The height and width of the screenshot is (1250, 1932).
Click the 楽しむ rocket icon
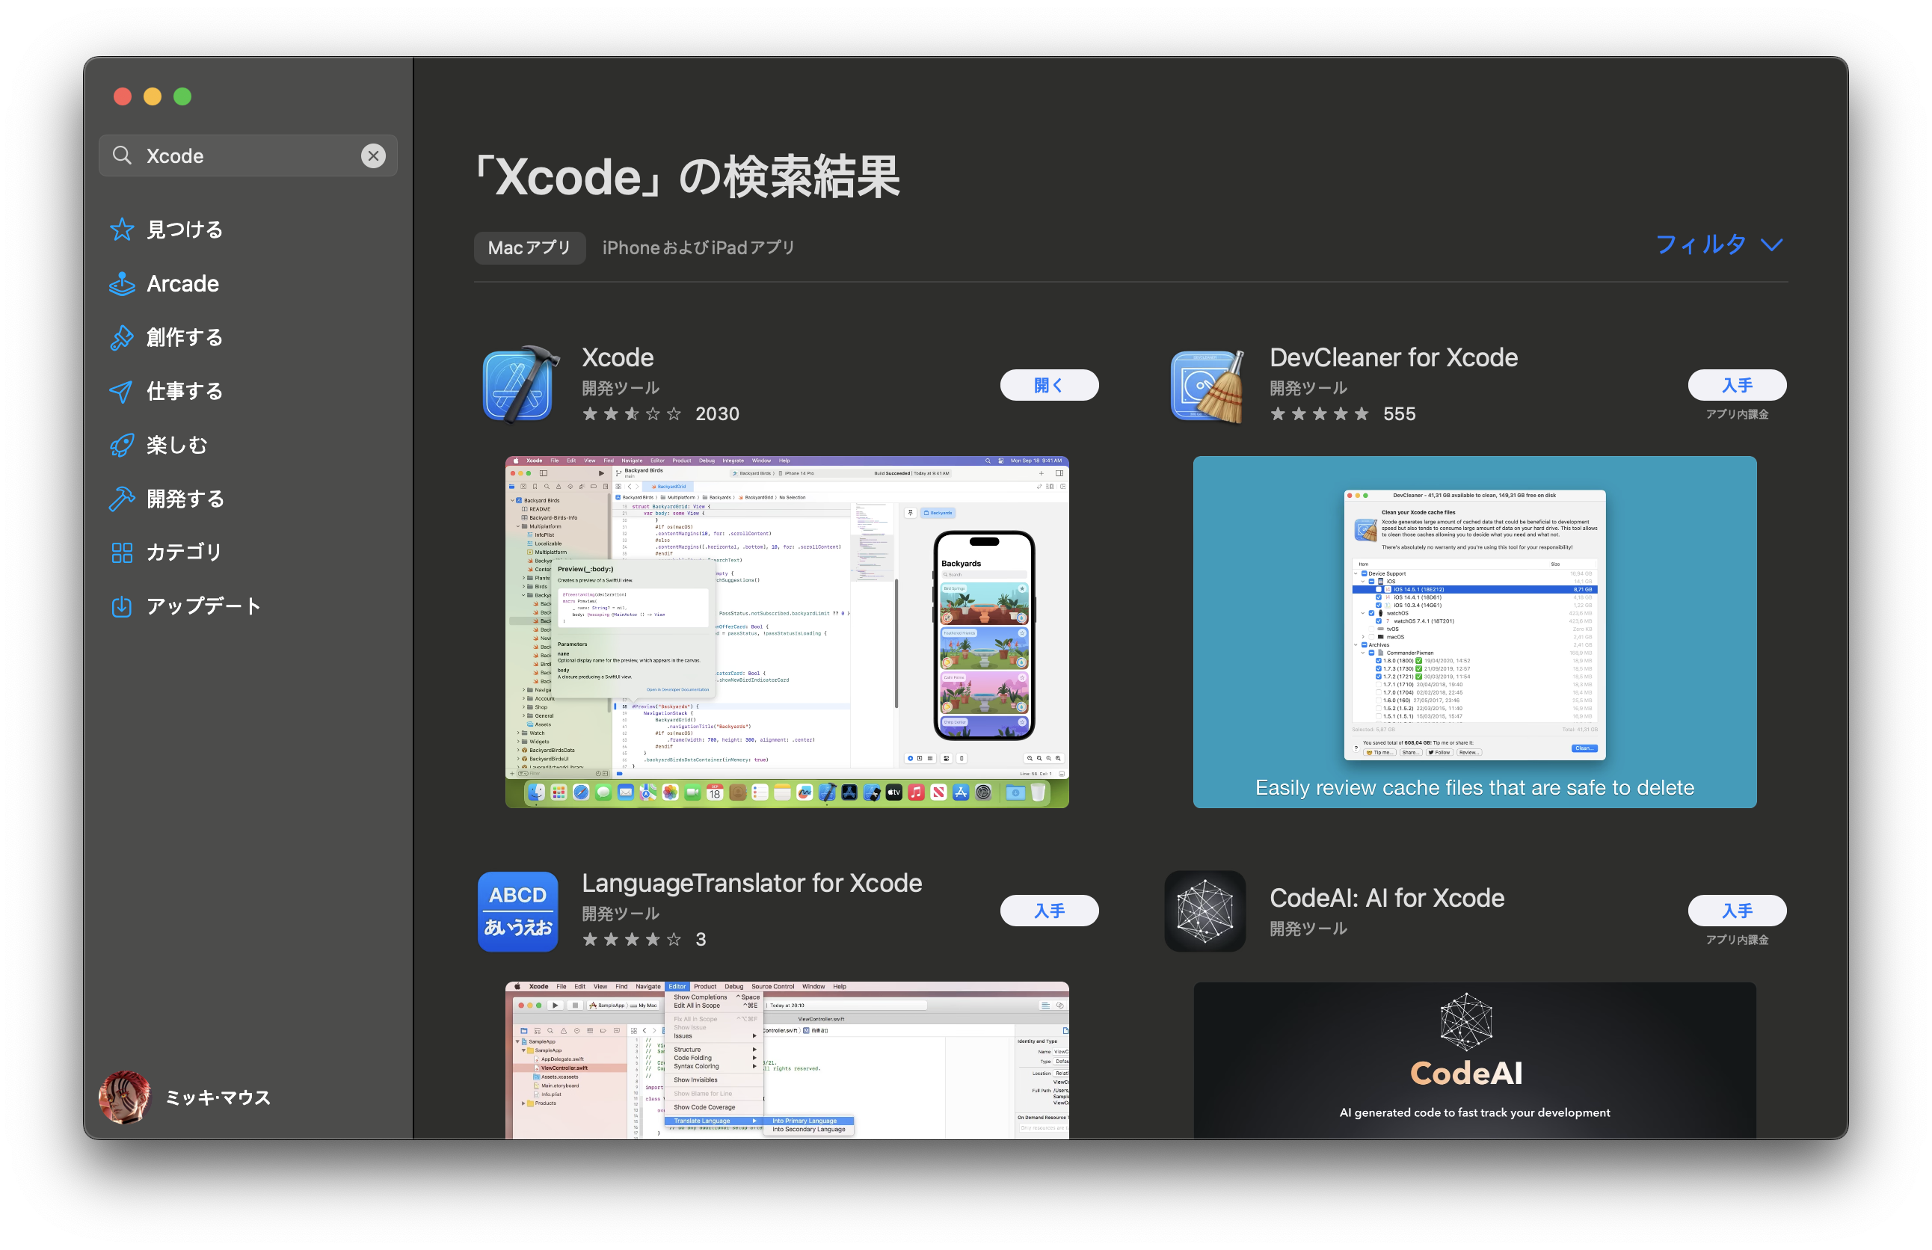pos(122,445)
